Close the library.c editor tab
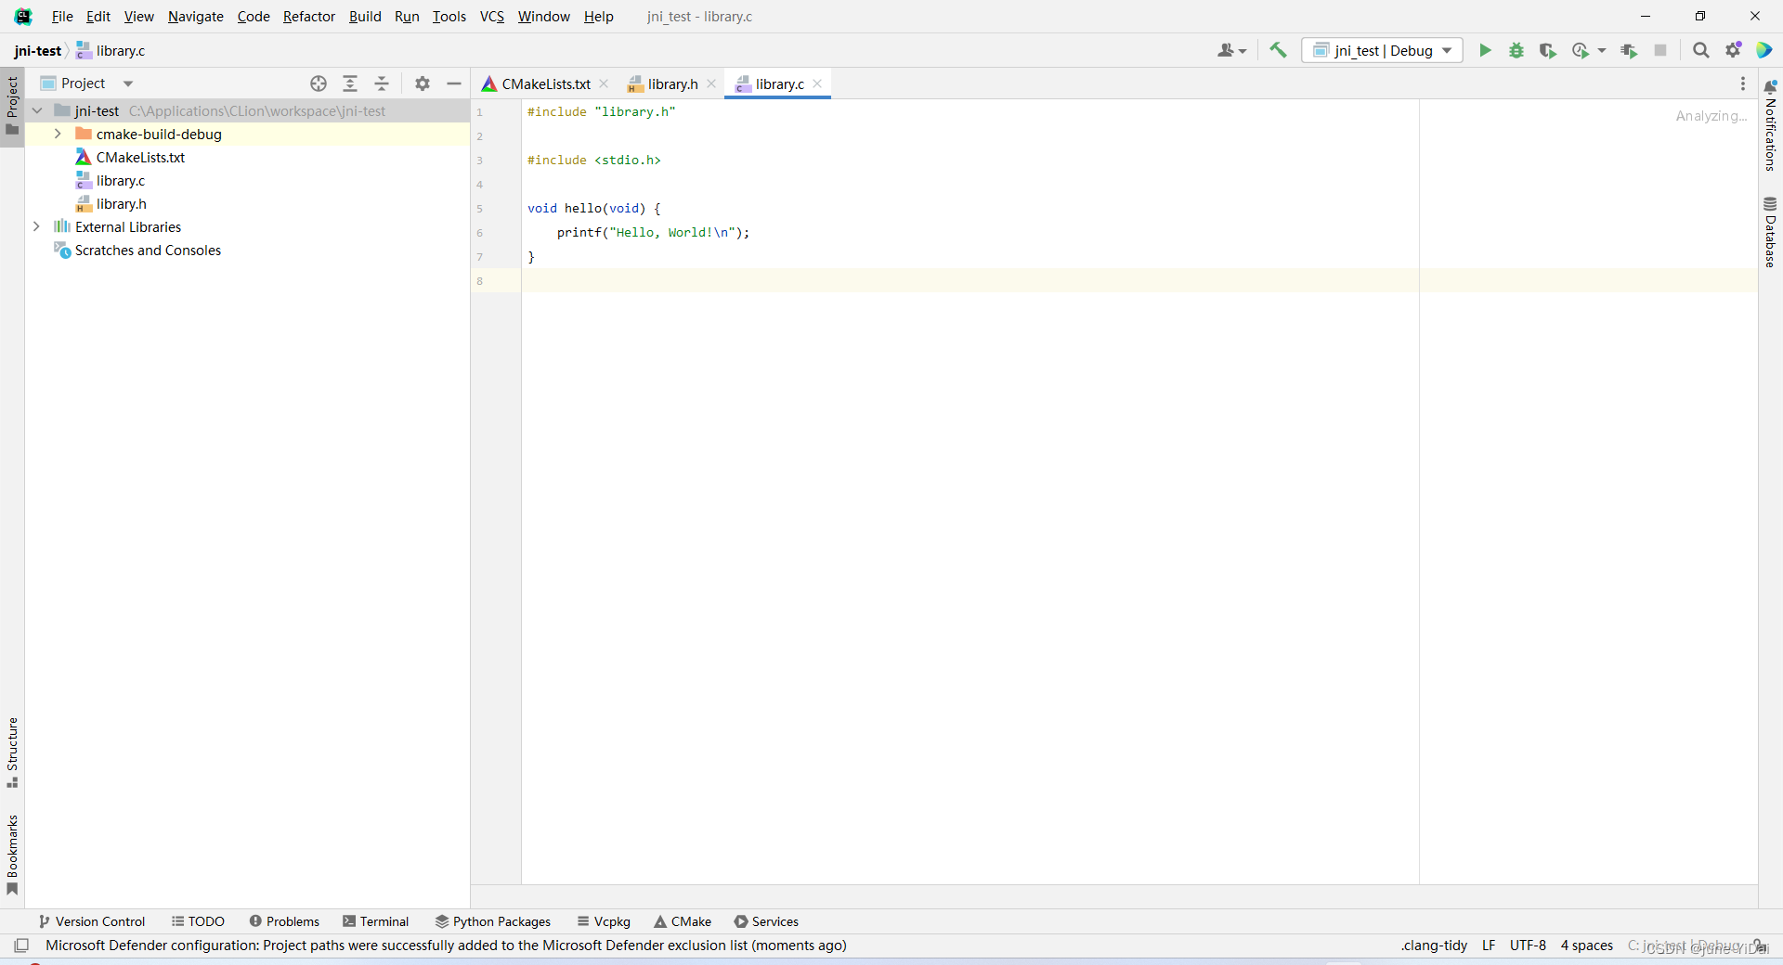The image size is (1783, 965). click(817, 84)
